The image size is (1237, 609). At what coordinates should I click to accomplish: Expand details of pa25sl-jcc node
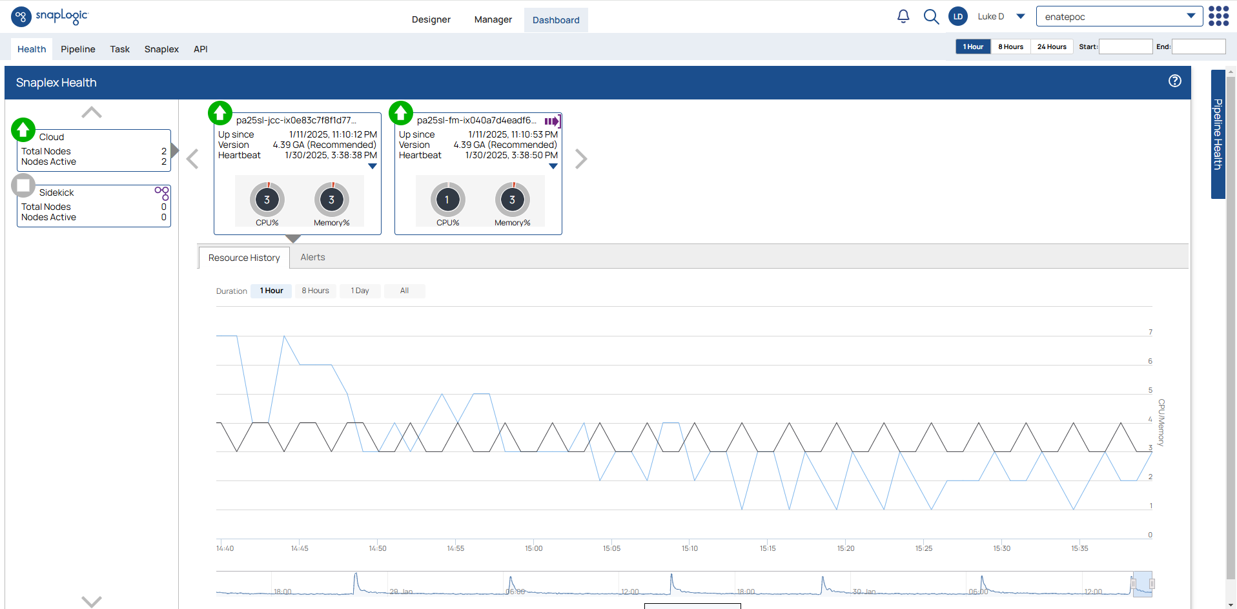pyautogui.click(x=373, y=166)
